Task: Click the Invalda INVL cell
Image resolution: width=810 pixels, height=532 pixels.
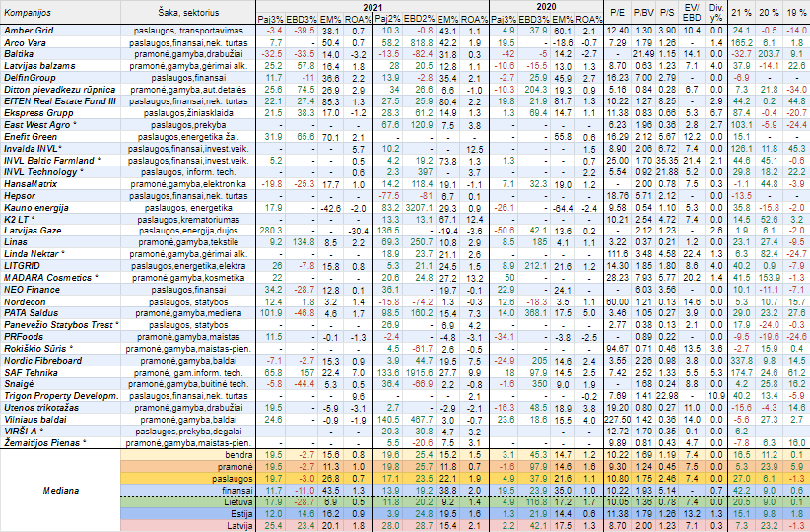Action: (x=60, y=149)
